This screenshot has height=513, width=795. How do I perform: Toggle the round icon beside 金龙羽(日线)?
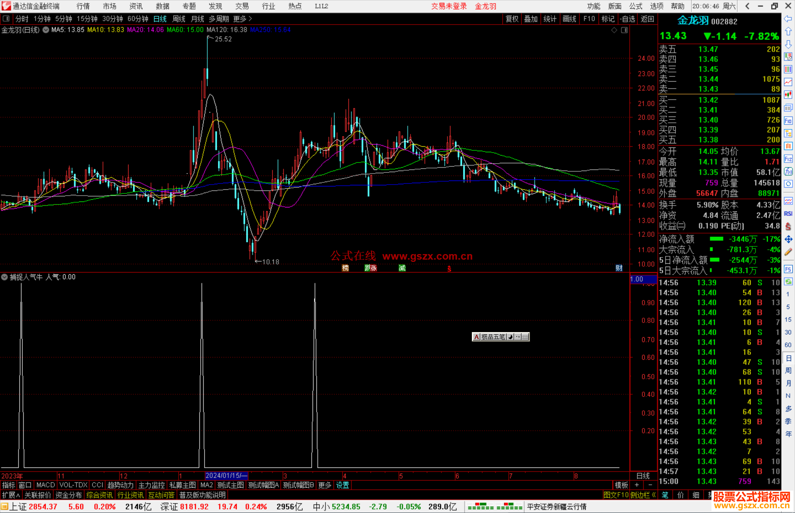(46, 30)
